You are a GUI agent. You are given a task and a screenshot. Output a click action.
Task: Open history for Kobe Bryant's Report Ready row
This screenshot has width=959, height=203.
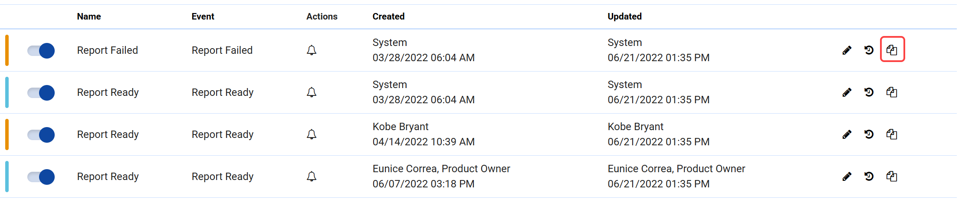(869, 134)
